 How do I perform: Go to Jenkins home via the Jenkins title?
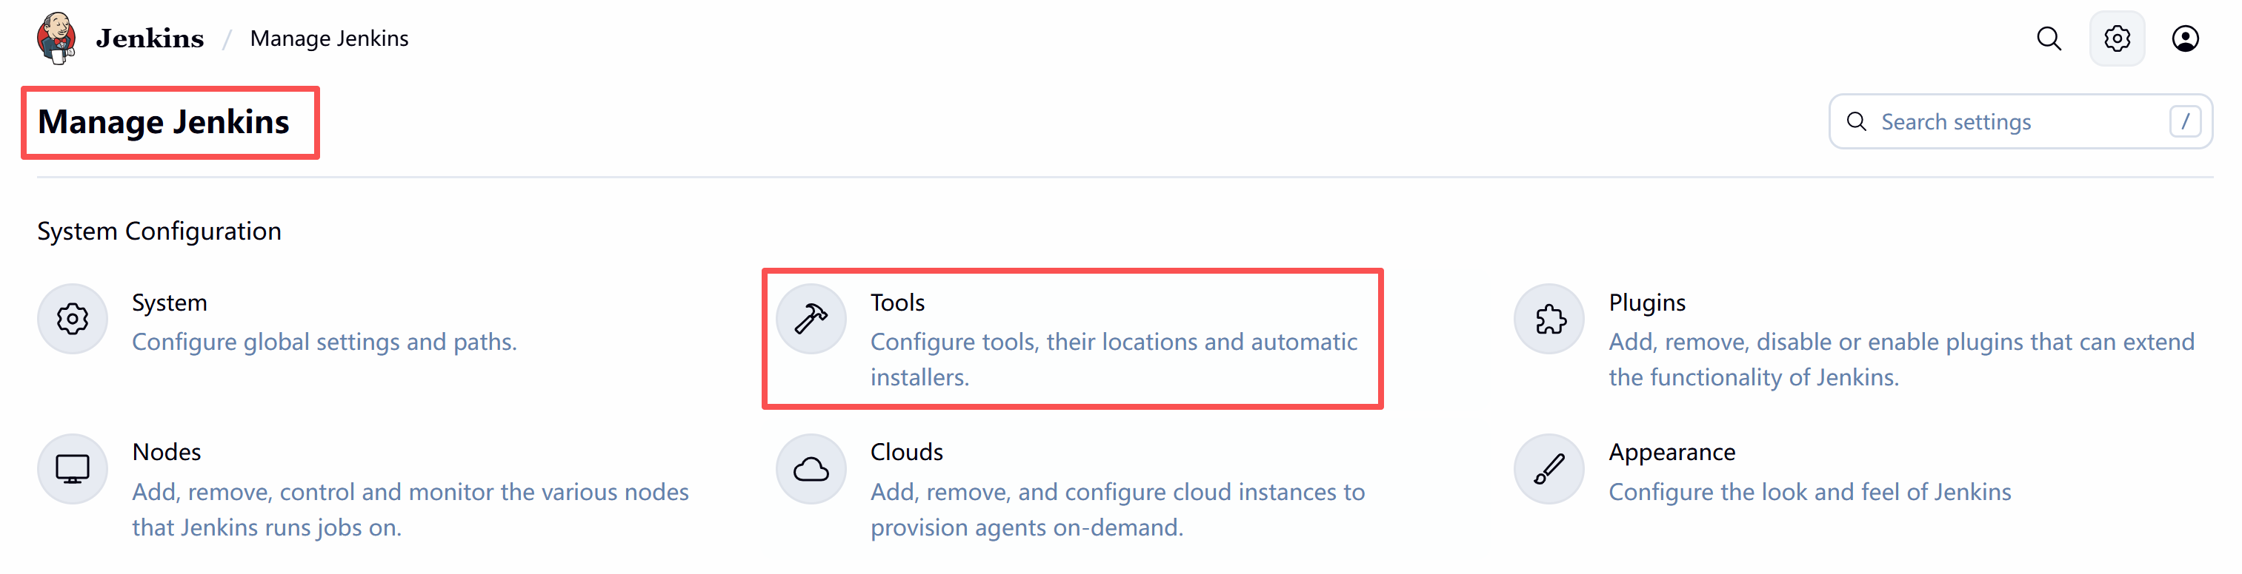pyautogui.click(x=150, y=38)
